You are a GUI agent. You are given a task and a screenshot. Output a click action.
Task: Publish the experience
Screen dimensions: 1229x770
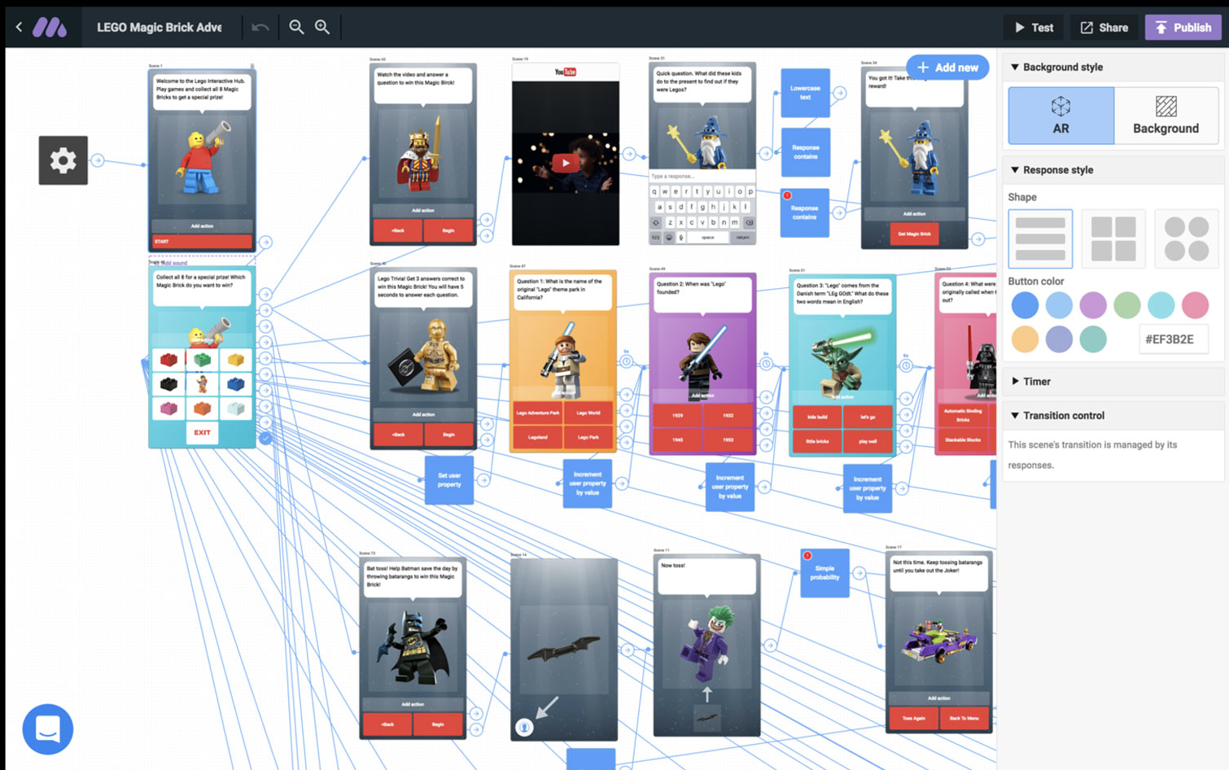click(x=1183, y=28)
